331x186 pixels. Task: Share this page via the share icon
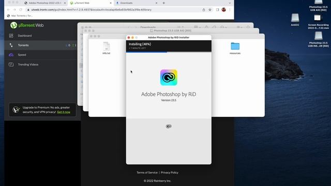tap(204, 10)
